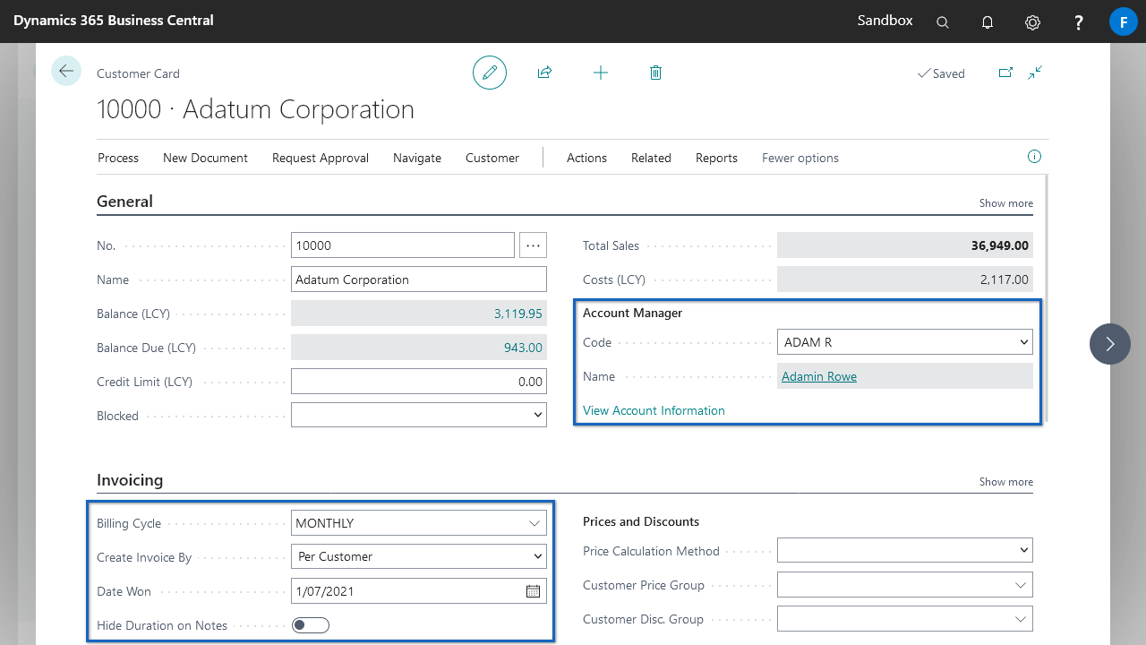Click View Account Information link
The width and height of the screenshot is (1146, 645).
[x=654, y=410]
